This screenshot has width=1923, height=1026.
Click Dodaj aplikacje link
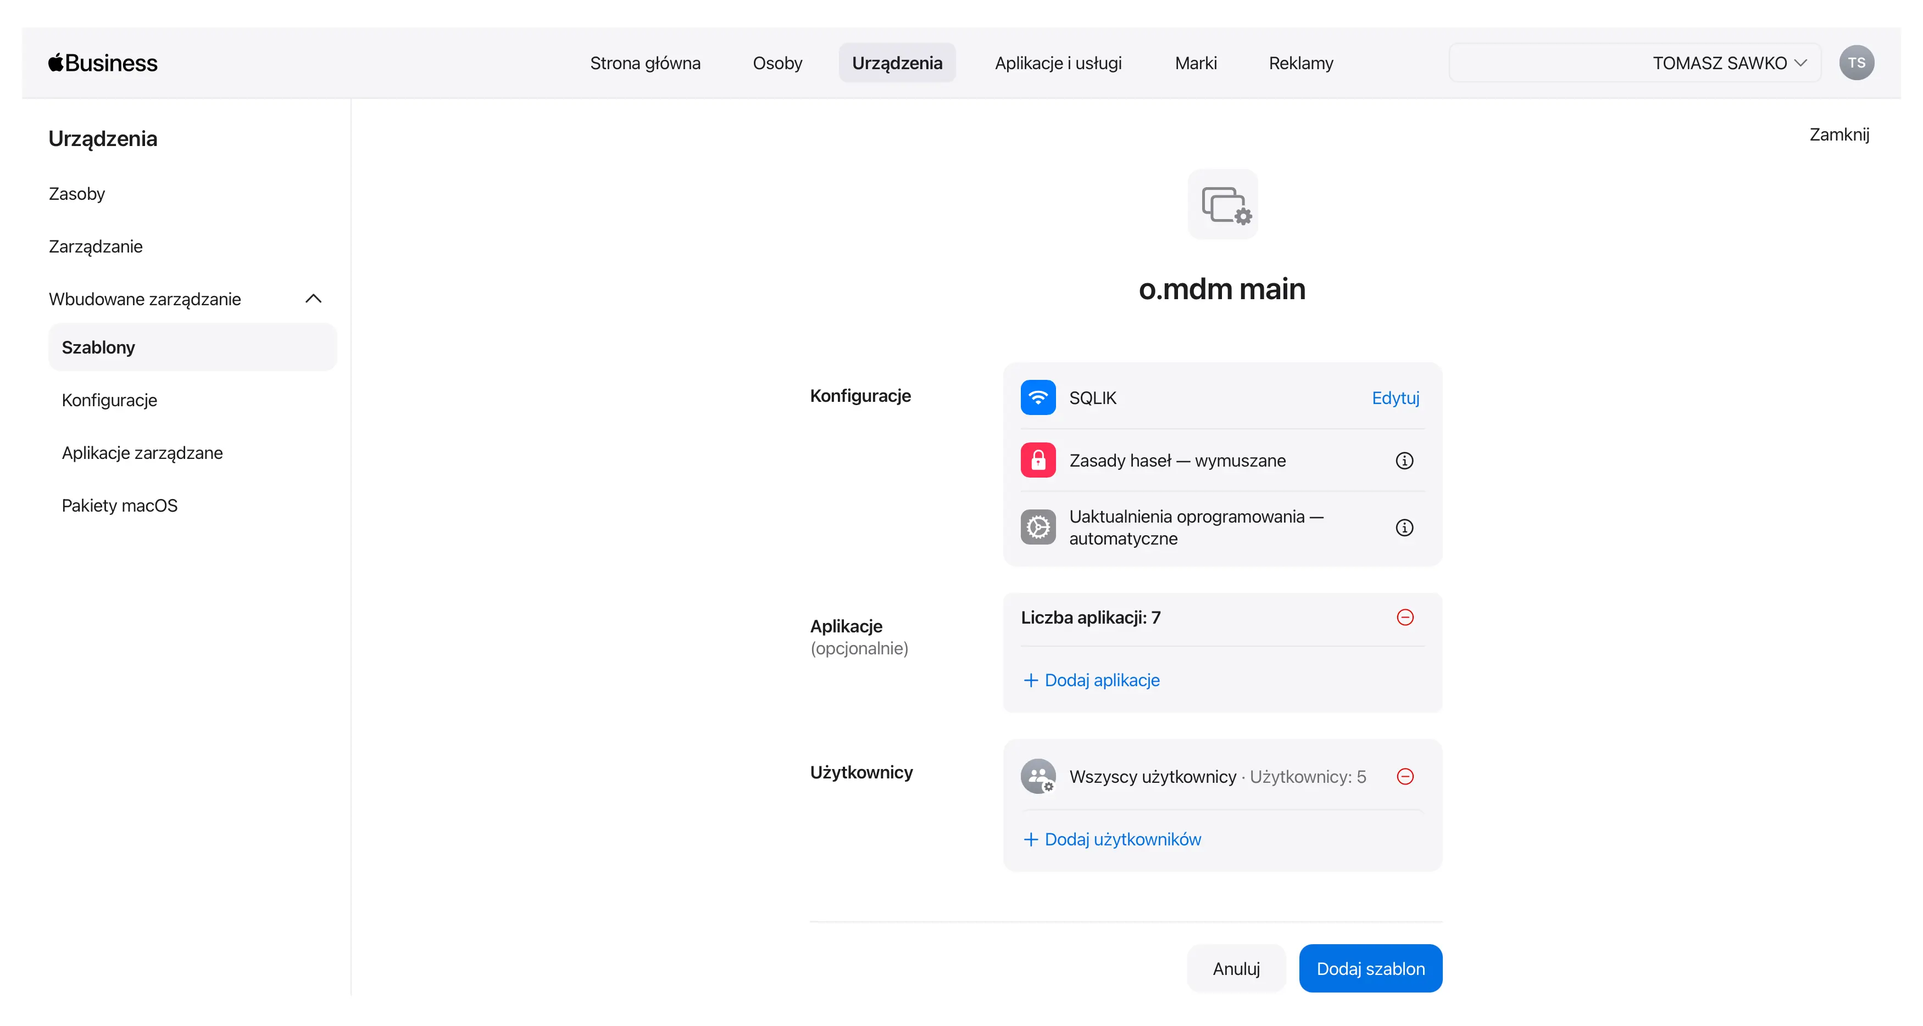click(x=1091, y=680)
